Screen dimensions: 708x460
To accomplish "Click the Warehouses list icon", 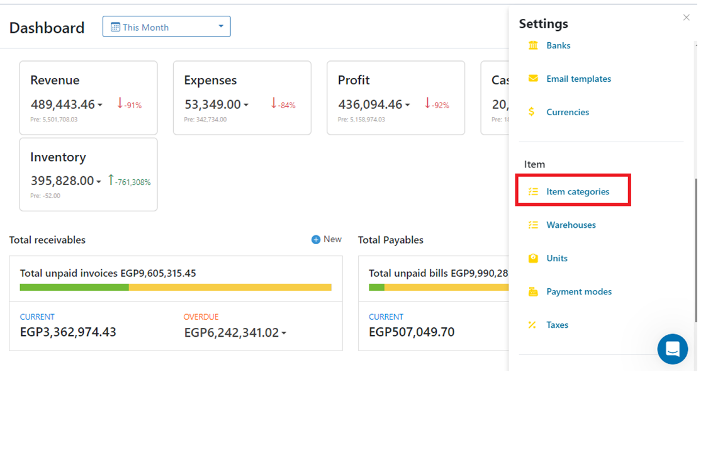I will [x=533, y=225].
